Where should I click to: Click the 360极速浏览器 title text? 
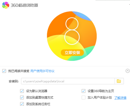point(24,5)
